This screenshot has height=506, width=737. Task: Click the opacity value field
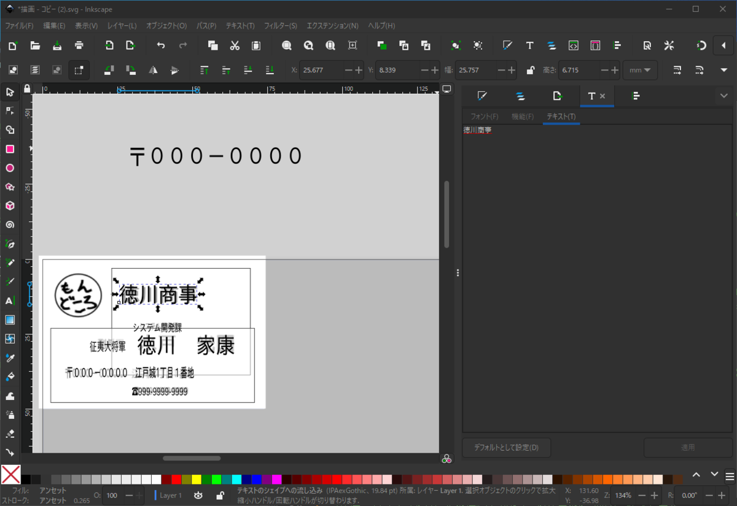click(x=113, y=495)
